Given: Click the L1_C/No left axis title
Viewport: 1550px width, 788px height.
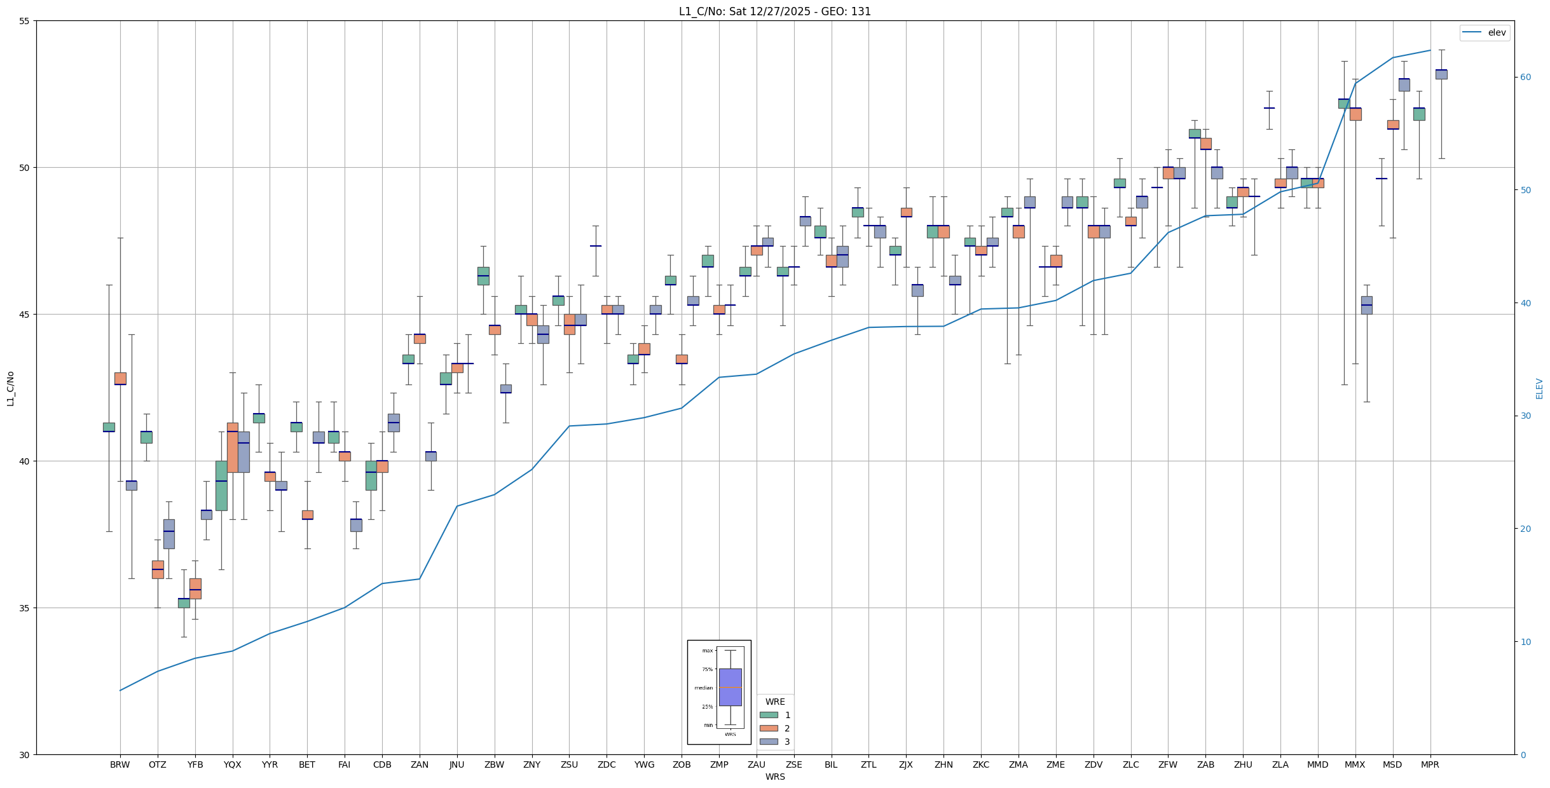Looking at the screenshot, I should tap(10, 388).
